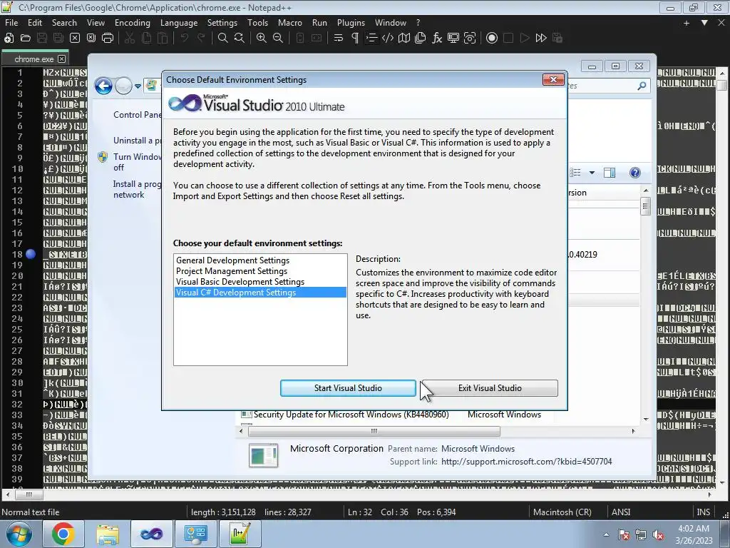This screenshot has height=548, width=730.
Task: Click the Find magnifier icon in Notepad++ toolbar
Action: [223, 39]
